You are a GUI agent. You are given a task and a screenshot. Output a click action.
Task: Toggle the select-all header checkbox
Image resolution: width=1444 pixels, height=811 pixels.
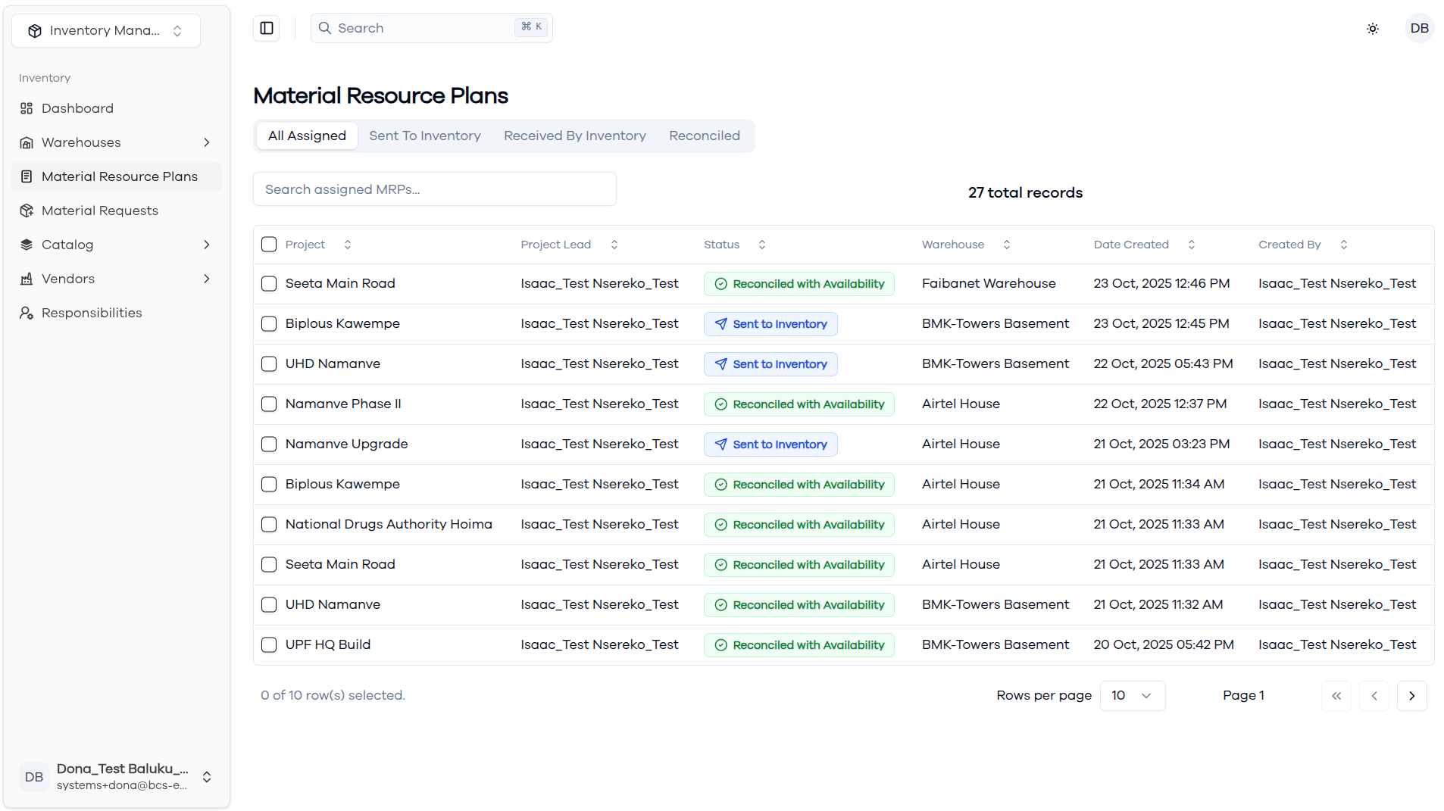click(x=269, y=245)
